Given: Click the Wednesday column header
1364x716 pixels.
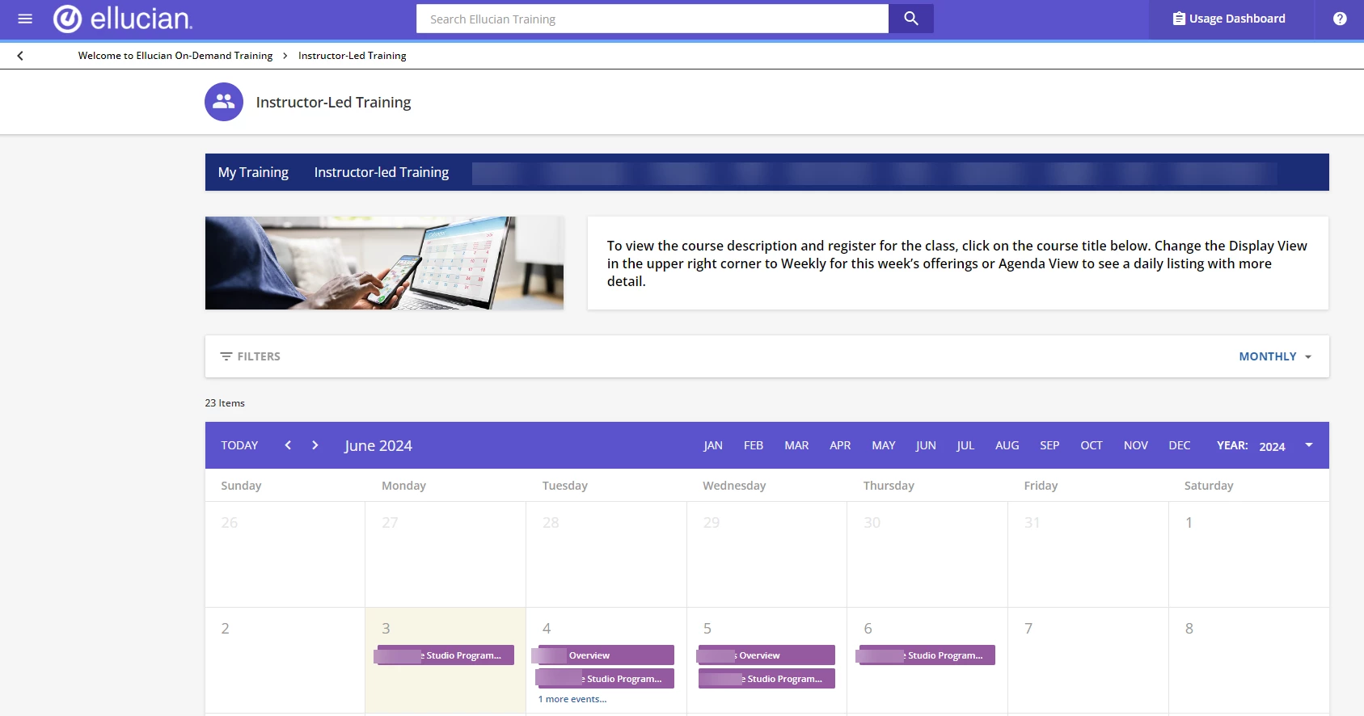Looking at the screenshot, I should coord(734,486).
